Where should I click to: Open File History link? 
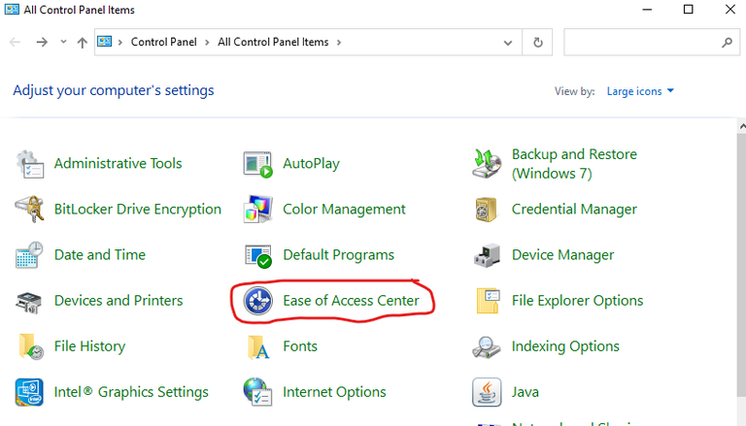[x=89, y=346]
